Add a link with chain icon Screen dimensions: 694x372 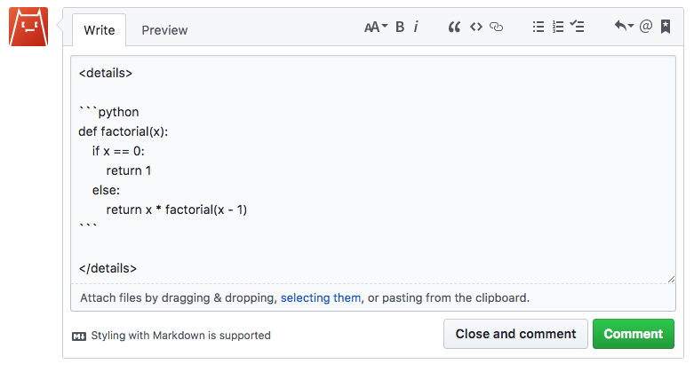click(x=496, y=28)
